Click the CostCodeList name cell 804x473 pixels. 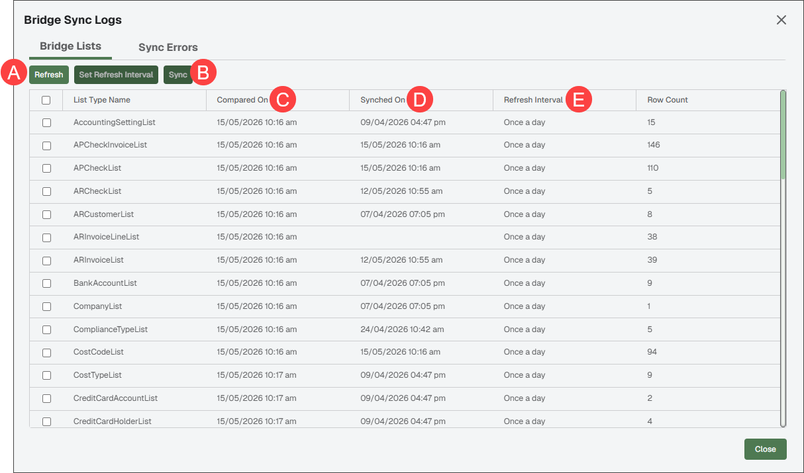tap(99, 352)
